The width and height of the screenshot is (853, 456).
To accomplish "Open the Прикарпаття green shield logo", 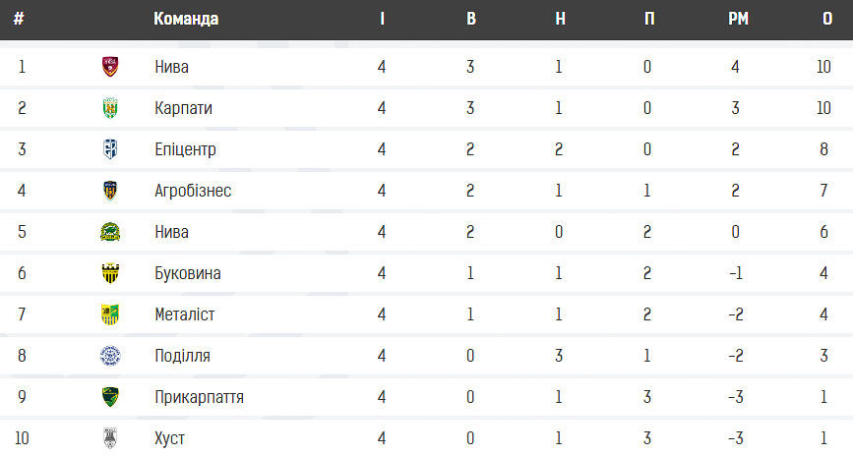I will point(110,397).
